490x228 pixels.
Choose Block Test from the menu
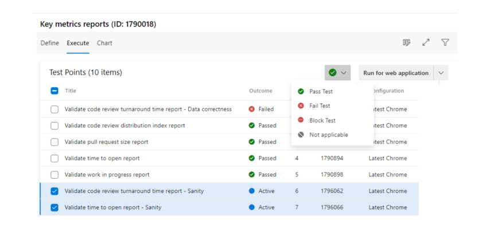click(333, 120)
